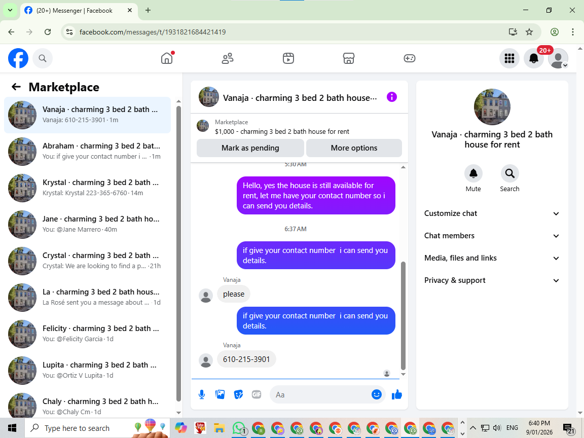Record a voice clip microphone icon

pos(202,394)
